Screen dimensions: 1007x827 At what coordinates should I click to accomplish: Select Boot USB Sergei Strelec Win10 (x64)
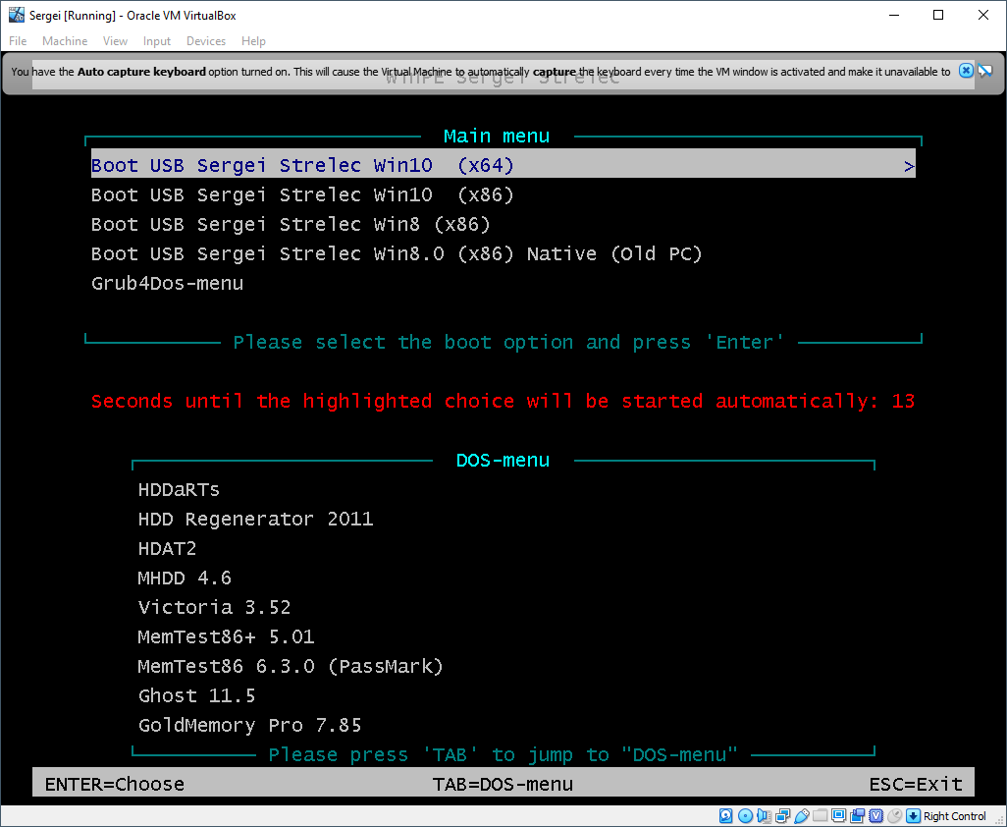pyautogui.click(x=503, y=165)
